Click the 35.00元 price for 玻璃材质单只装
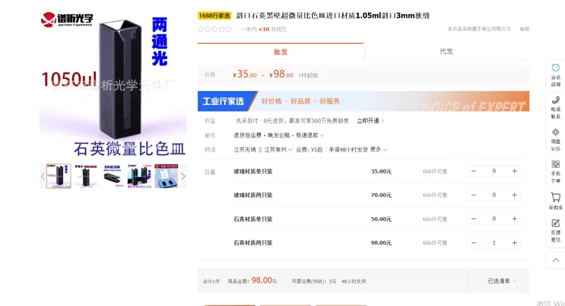 click(x=381, y=171)
